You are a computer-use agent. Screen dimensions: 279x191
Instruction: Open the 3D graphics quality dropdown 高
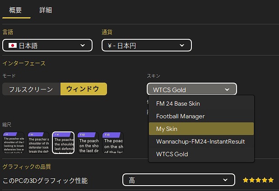(x=178, y=180)
